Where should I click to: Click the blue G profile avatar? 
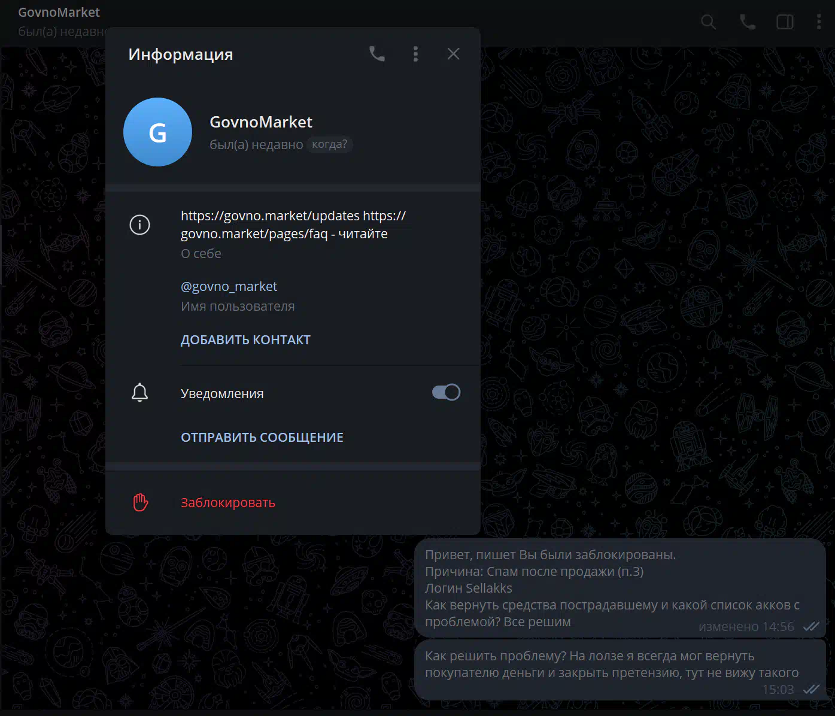pos(157,132)
